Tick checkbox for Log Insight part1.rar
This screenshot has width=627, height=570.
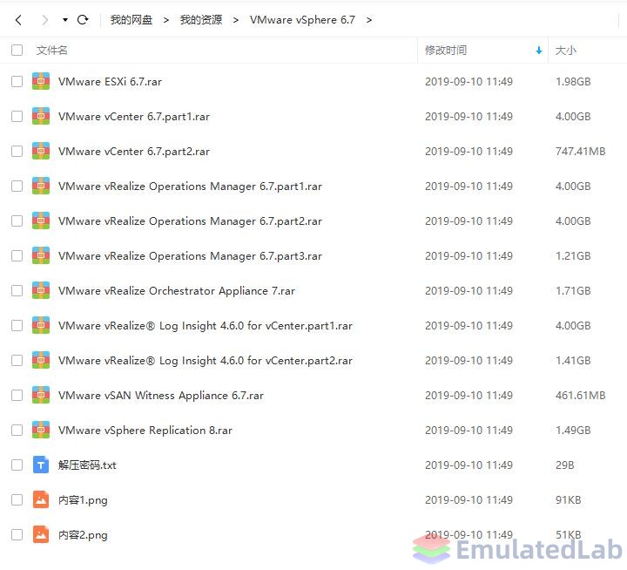pyautogui.click(x=17, y=325)
